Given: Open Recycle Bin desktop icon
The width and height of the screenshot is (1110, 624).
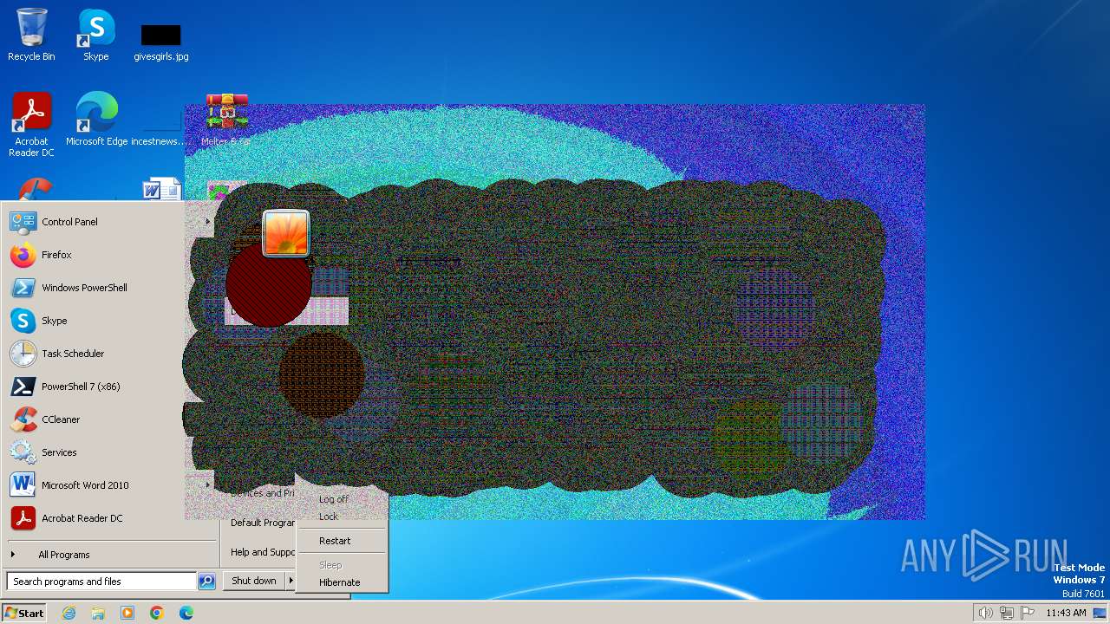Looking at the screenshot, I should click(x=31, y=36).
